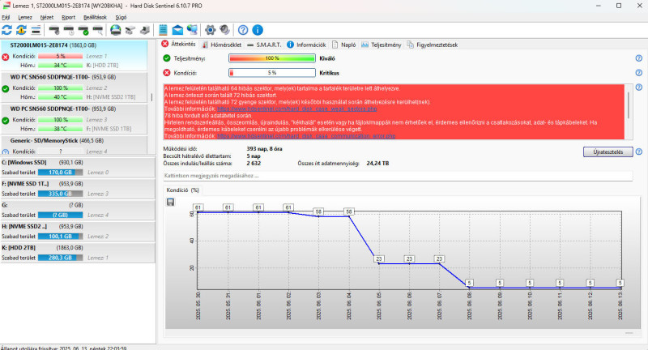Click the Kondíció 5 % progress bar

(x=272, y=73)
